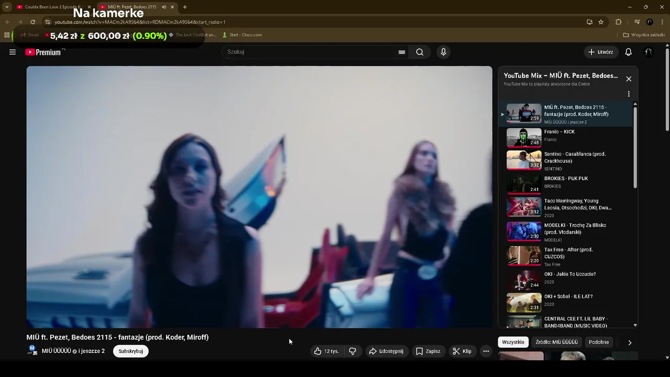This screenshot has height=377, width=670.
Task: Open the on-screen keyboard in search box
Action: click(401, 52)
